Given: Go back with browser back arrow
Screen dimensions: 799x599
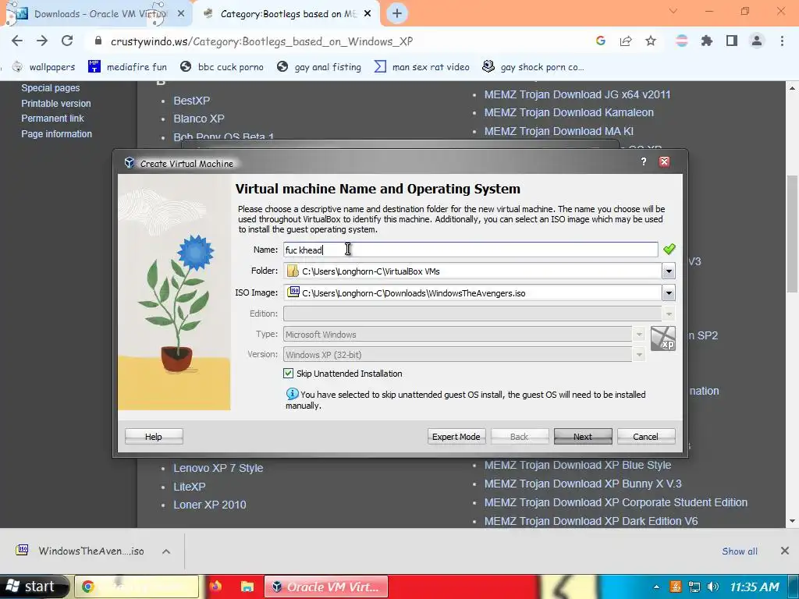Looking at the screenshot, I should point(17,41).
